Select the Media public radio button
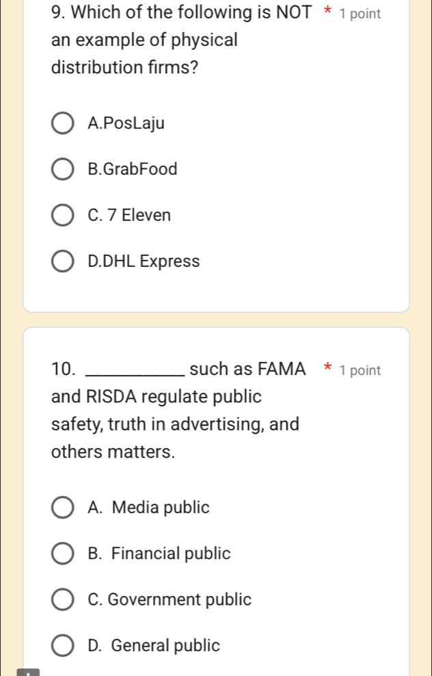Image resolution: width=432 pixels, height=676 pixels. (64, 508)
